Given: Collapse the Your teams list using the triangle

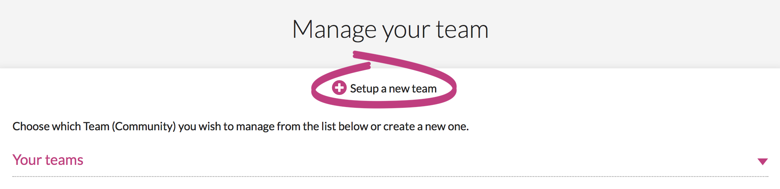Looking at the screenshot, I should click(x=762, y=161).
